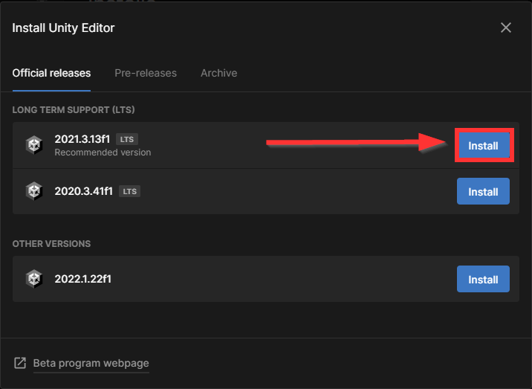The image size is (532, 389).
Task: Click the LTS badge next to 2020.3.41f1
Action: tap(129, 191)
